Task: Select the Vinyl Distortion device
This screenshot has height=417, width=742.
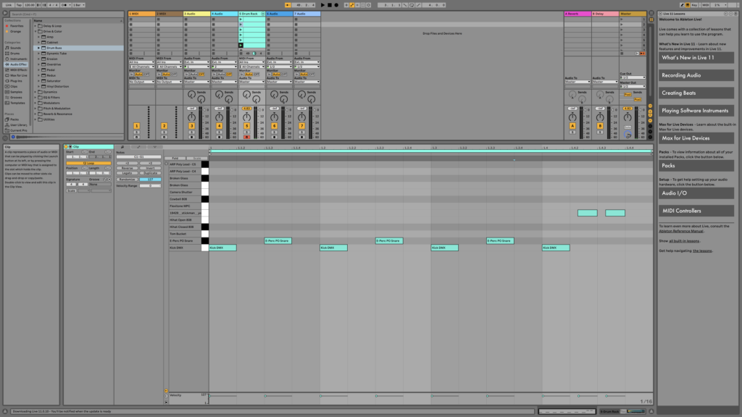Action: point(58,87)
